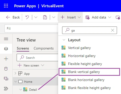Insert a Blank flexible height gallery
The image size is (121, 94).
click(x=90, y=88)
